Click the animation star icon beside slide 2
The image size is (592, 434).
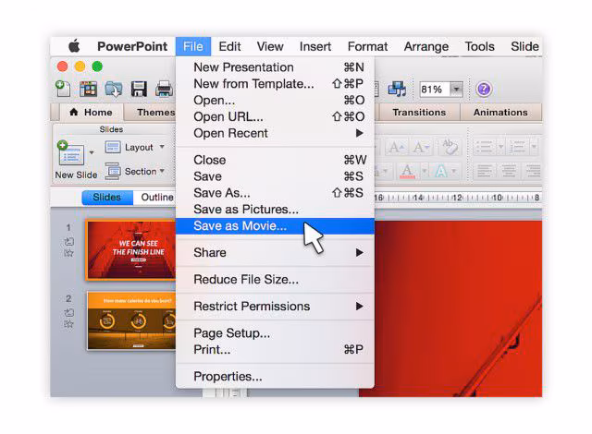[x=68, y=324]
